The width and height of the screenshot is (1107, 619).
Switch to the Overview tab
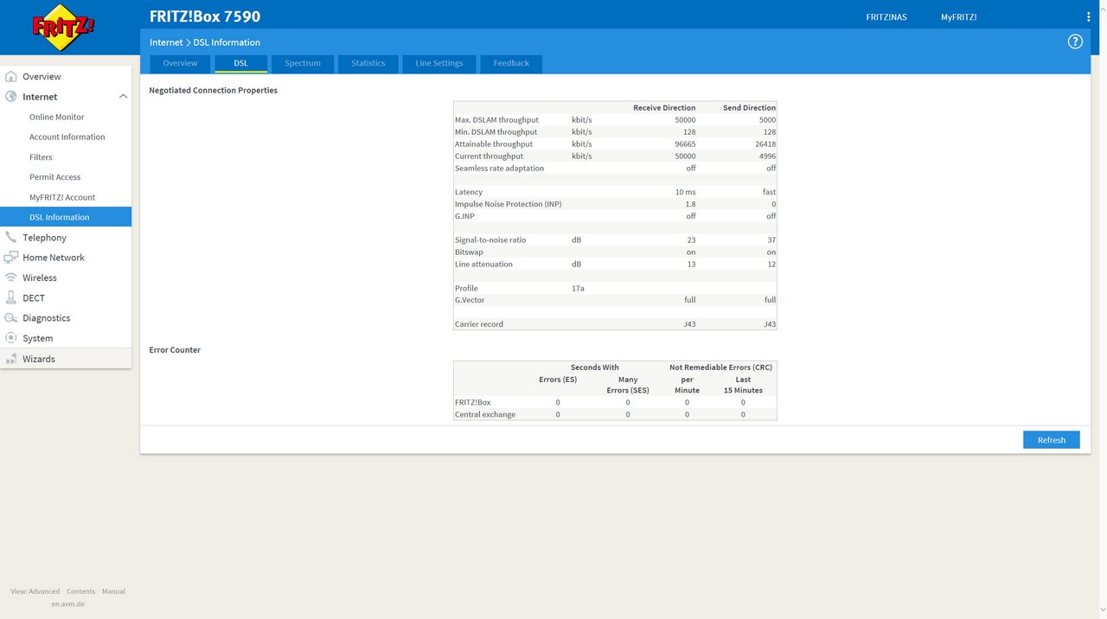(x=180, y=63)
